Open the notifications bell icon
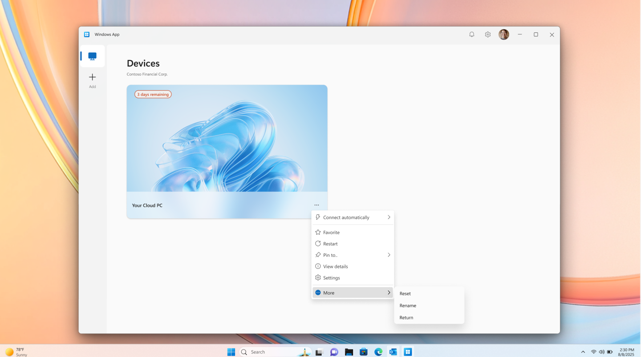The width and height of the screenshot is (641, 357). tap(471, 35)
